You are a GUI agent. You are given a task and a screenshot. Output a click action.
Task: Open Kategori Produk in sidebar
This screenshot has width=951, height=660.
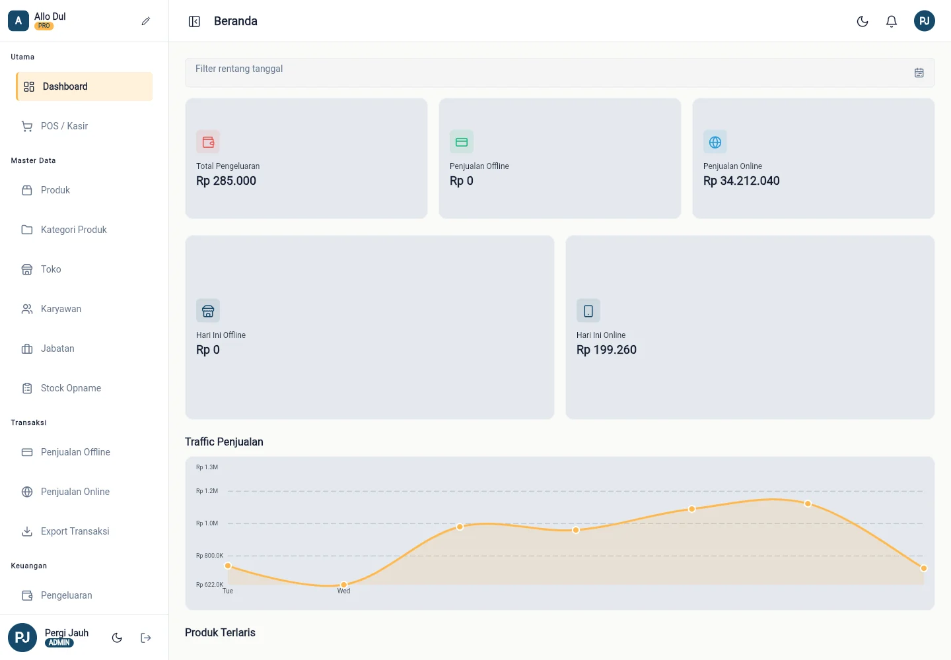[x=85, y=230]
